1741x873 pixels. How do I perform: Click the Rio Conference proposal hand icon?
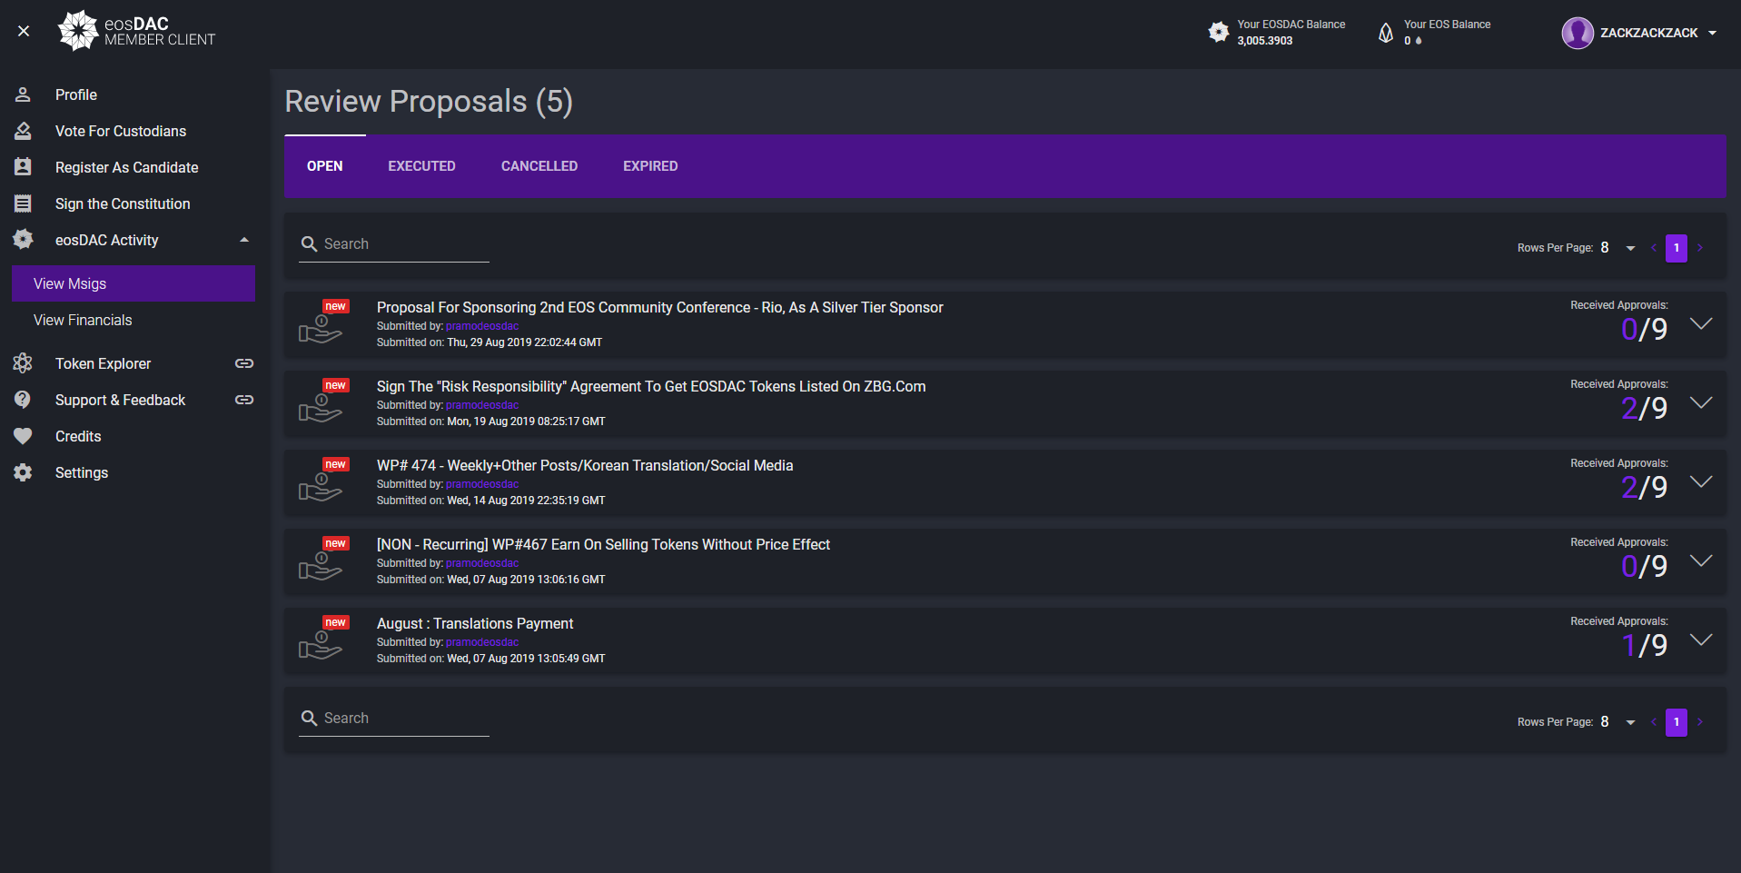pyautogui.click(x=321, y=329)
